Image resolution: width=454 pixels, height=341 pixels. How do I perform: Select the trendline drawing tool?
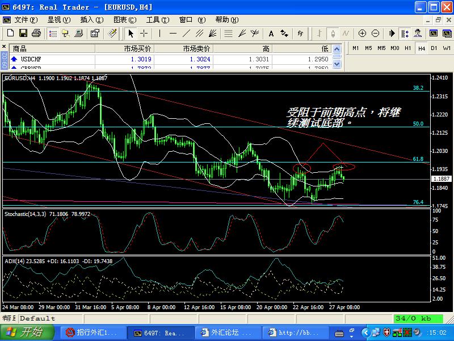point(186,34)
